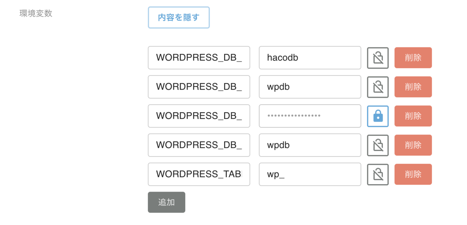Screen dimensions: 467x225
Task: Edit the wp_ value field
Action: click(x=310, y=174)
